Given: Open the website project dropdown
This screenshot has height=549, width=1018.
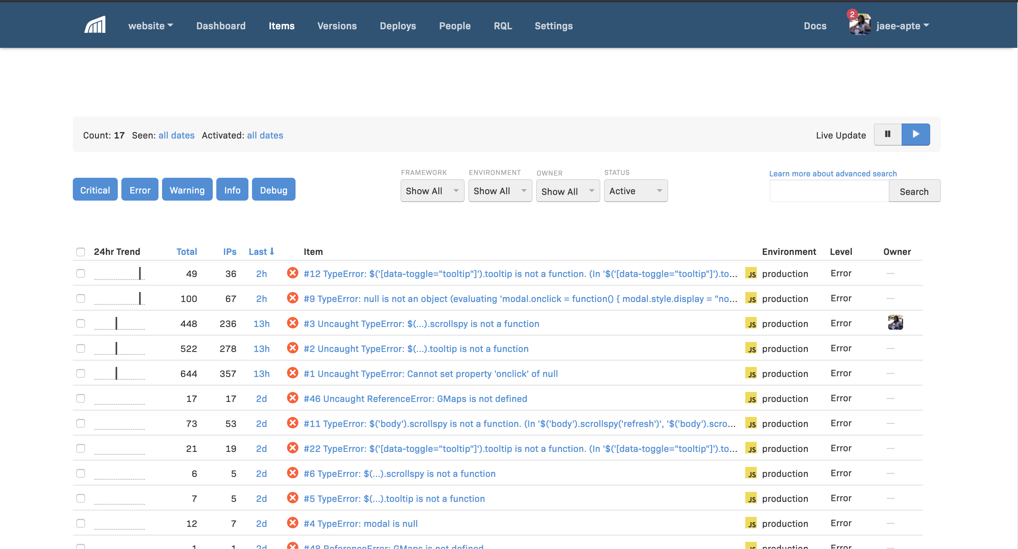Looking at the screenshot, I should click(x=151, y=26).
